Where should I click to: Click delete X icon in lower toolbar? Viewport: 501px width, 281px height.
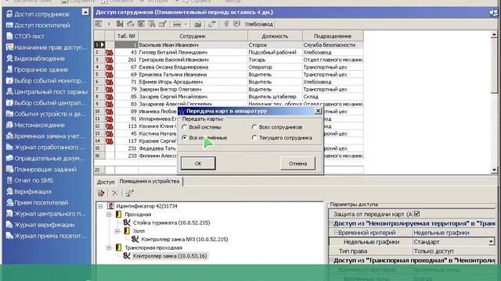click(115, 193)
